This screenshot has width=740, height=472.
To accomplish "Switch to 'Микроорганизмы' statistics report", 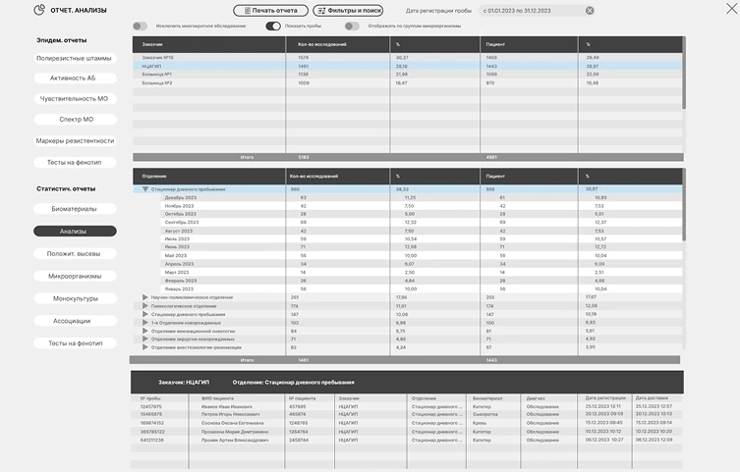I will 75,276.
